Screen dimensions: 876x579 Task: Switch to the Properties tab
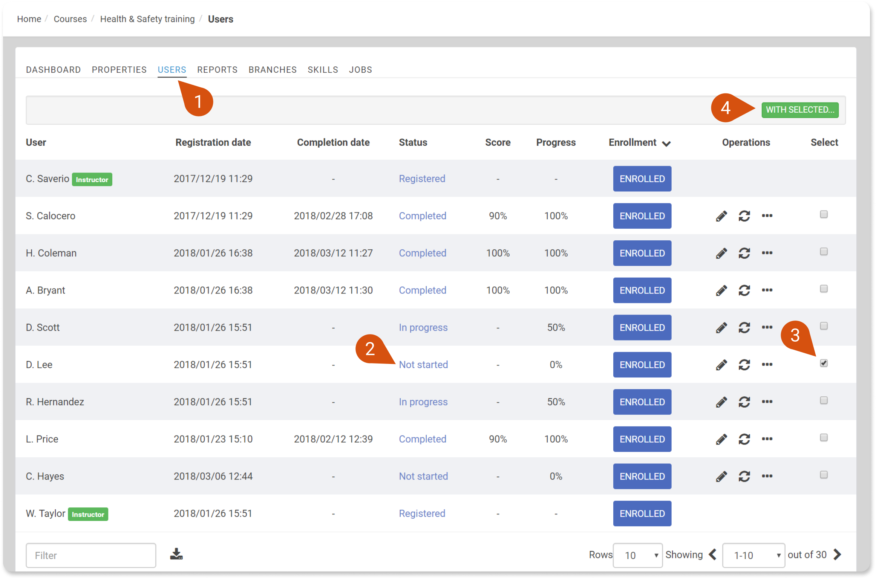point(119,70)
